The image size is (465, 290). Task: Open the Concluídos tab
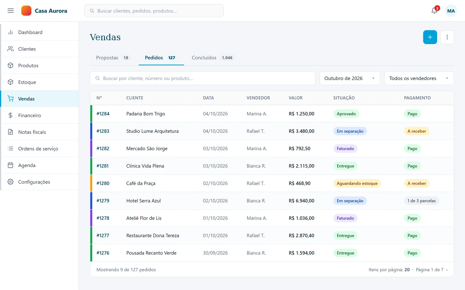tap(213, 58)
